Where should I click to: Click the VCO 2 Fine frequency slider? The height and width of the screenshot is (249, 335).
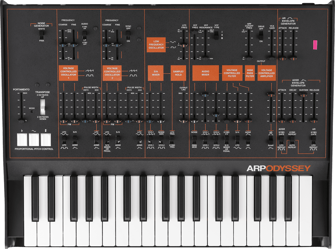(x=117, y=45)
